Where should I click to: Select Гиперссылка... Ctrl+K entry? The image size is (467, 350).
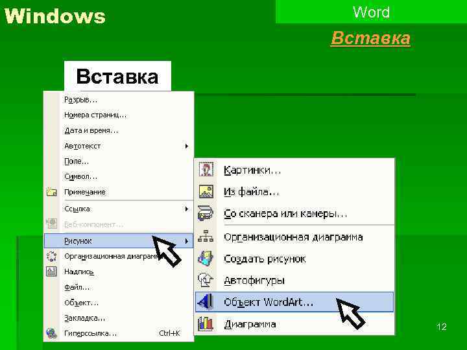point(119,333)
